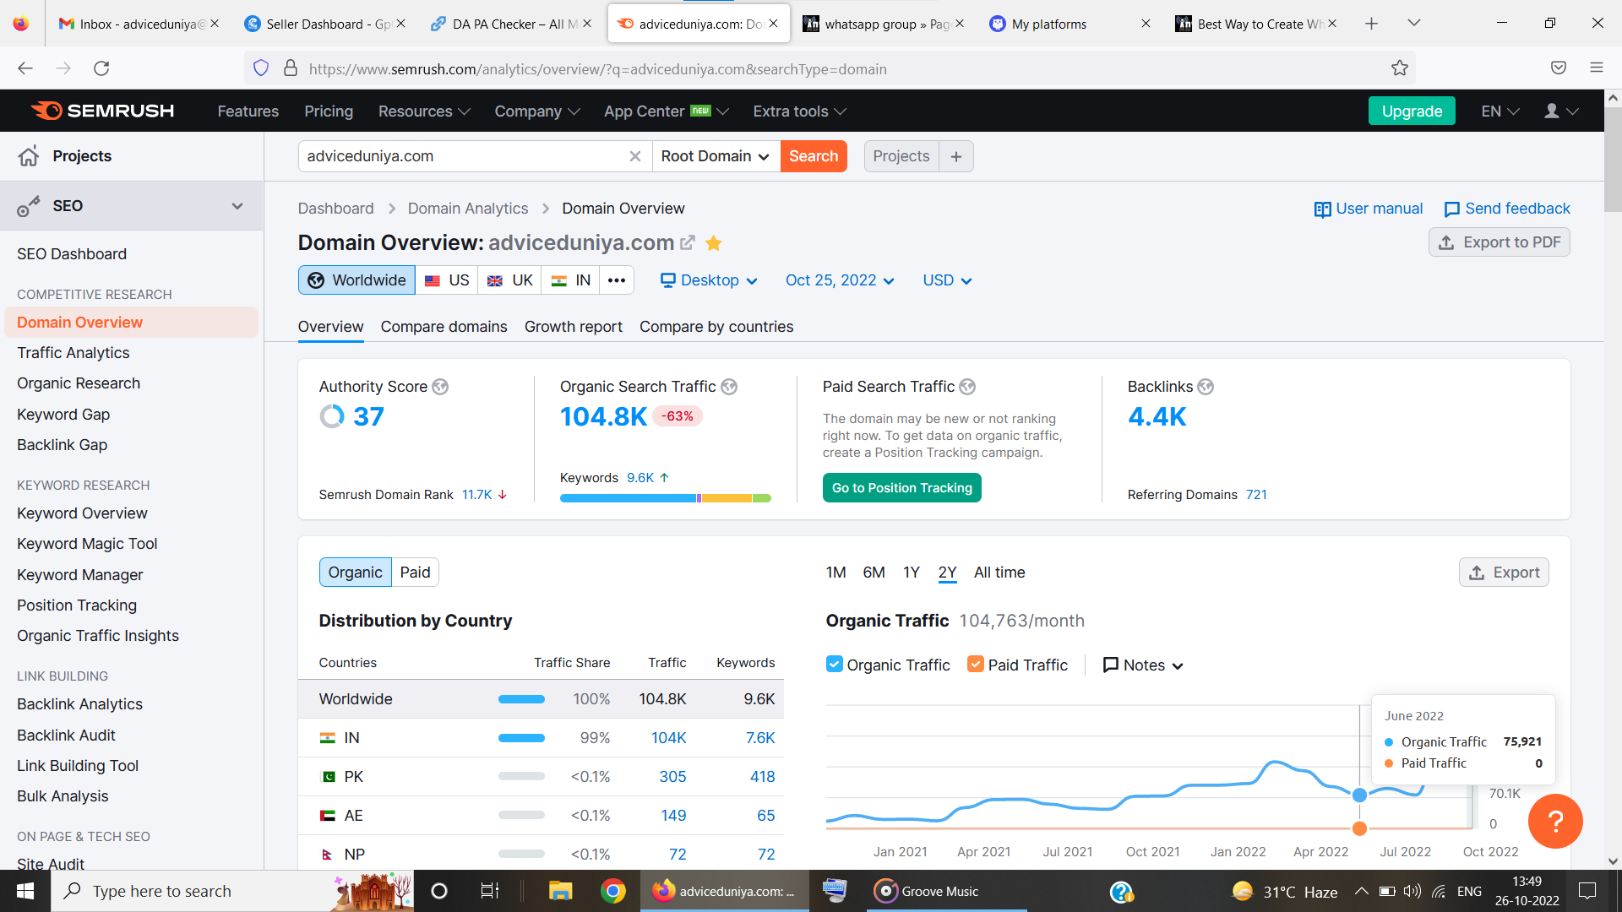Open new browser tab with plus
Image resolution: width=1622 pixels, height=912 pixels.
point(1371,24)
